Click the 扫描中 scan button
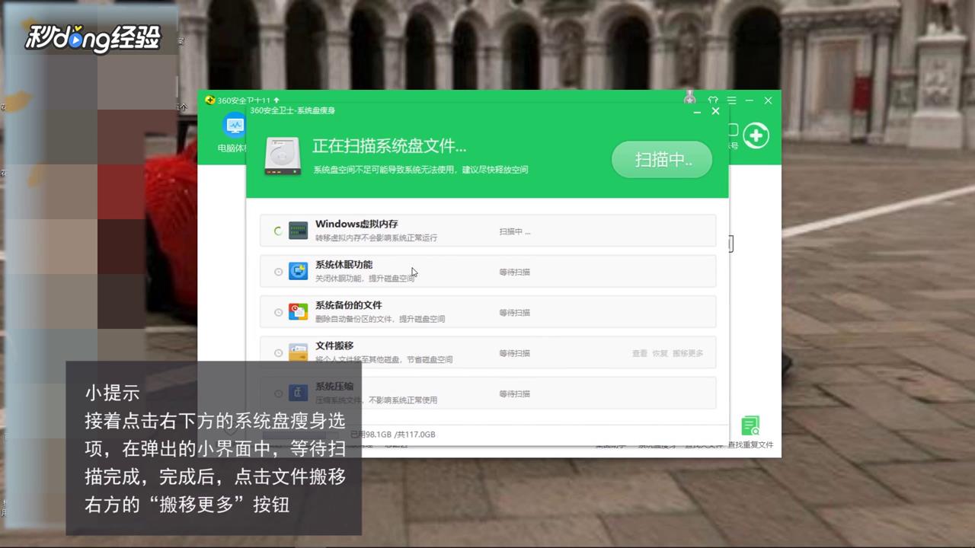975x548 pixels. coord(662,160)
